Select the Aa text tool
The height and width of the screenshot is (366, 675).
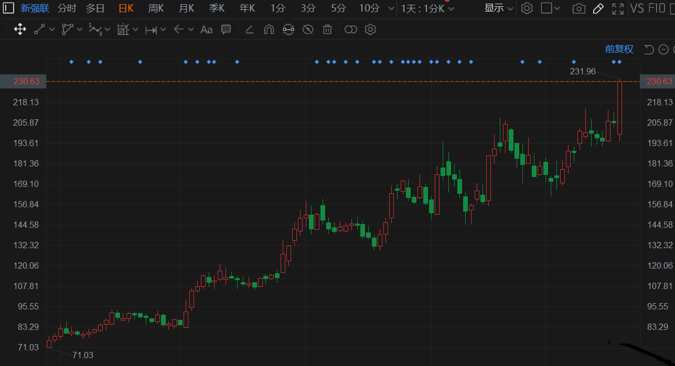(x=206, y=29)
